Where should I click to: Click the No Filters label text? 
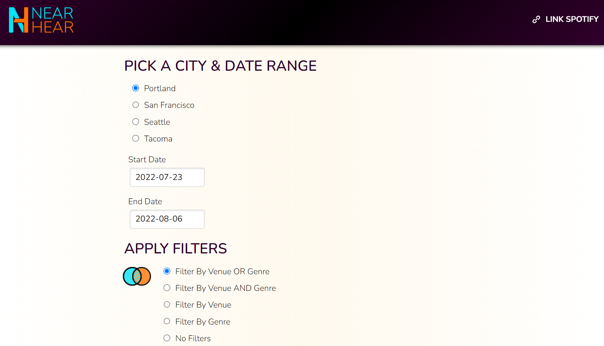193,338
